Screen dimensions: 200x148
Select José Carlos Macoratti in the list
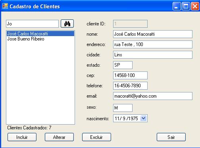(x=40, y=34)
